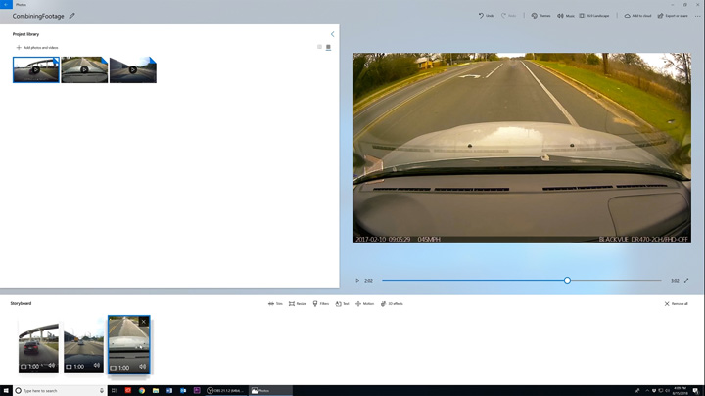Select the Trim tool in storyboard toolbar
This screenshot has height=396, width=705.
(x=275, y=304)
